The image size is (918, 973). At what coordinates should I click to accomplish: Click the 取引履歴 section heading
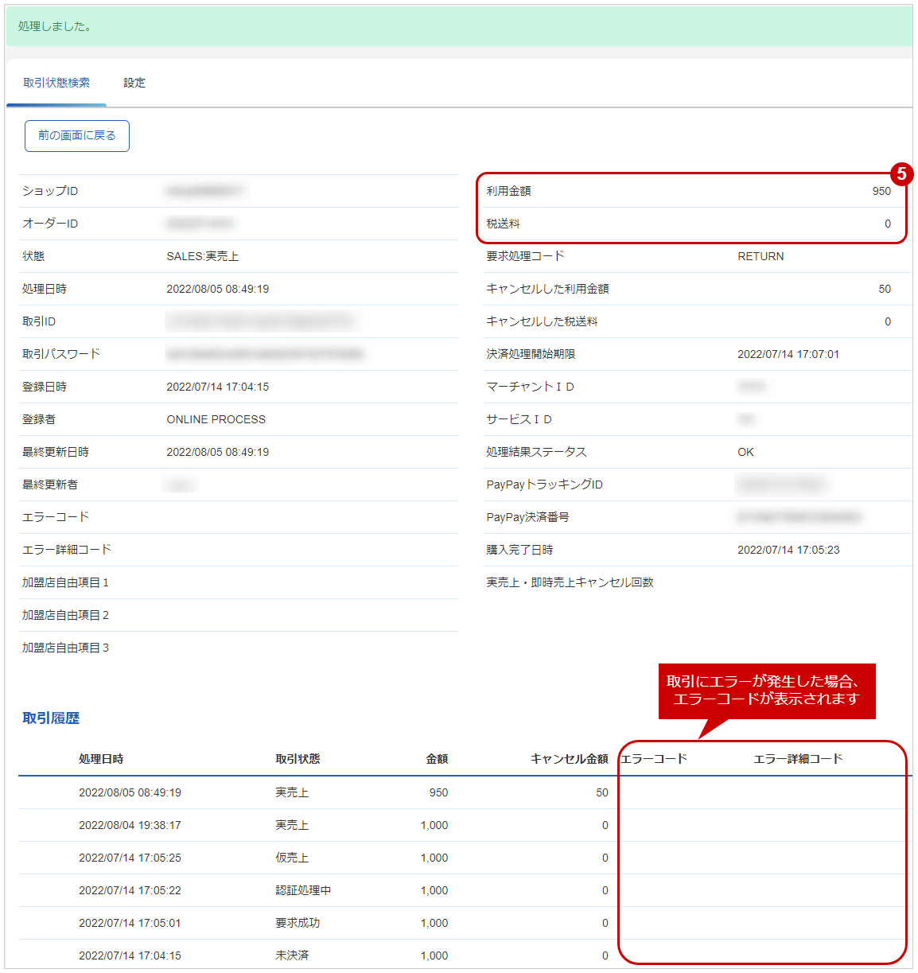pos(51,718)
